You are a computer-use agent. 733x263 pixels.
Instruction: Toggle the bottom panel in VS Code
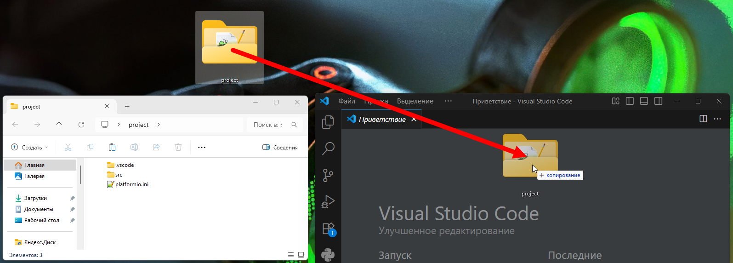click(x=644, y=101)
